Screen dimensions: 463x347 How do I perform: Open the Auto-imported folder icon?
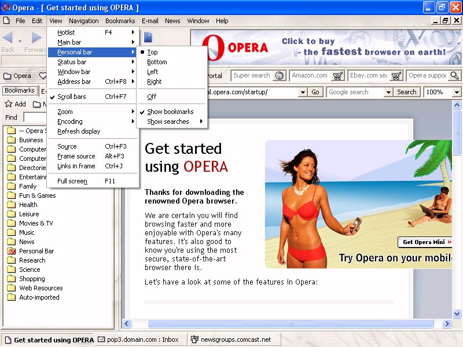pos(11,297)
